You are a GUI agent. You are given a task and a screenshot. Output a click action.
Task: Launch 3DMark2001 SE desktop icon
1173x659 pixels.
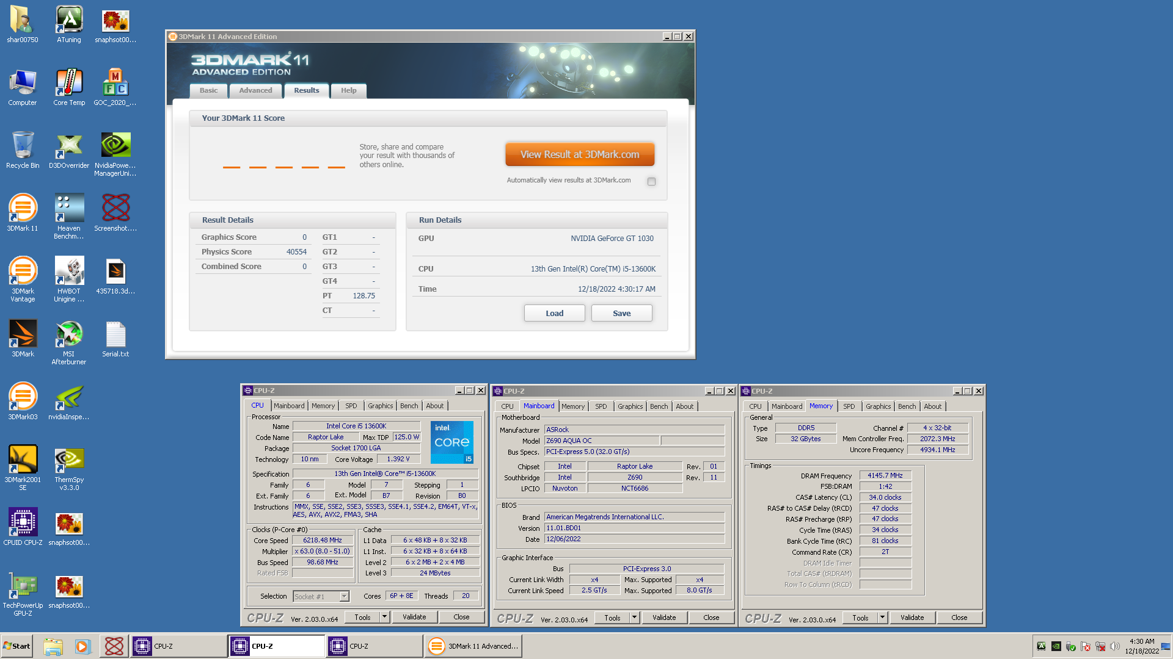click(23, 468)
